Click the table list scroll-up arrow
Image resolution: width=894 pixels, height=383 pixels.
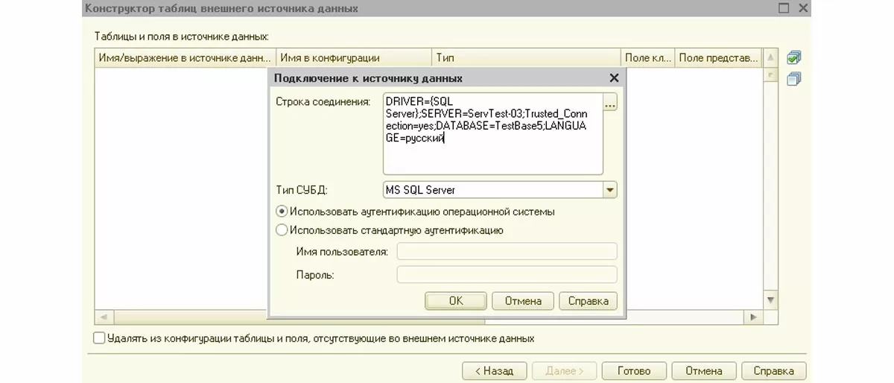tap(771, 57)
